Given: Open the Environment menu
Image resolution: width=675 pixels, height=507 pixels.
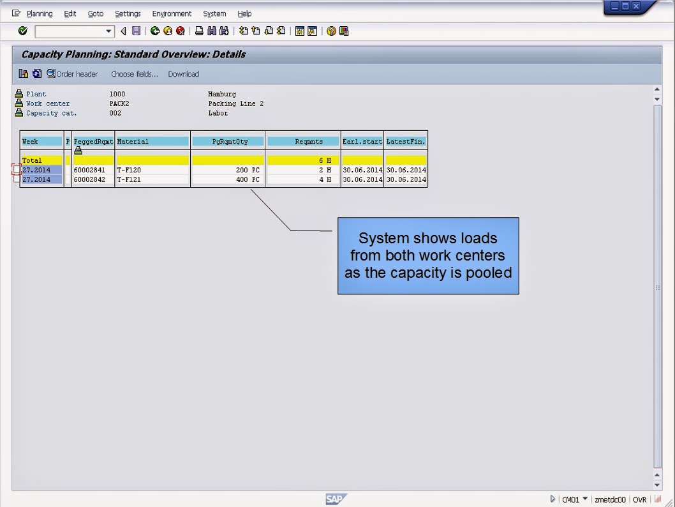Looking at the screenshot, I should point(172,13).
